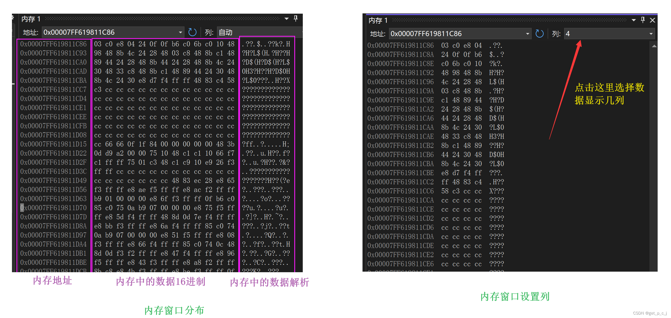
Task: Click address 0x00007FF619811CBA in right window
Action: pyautogui.click(x=400, y=164)
